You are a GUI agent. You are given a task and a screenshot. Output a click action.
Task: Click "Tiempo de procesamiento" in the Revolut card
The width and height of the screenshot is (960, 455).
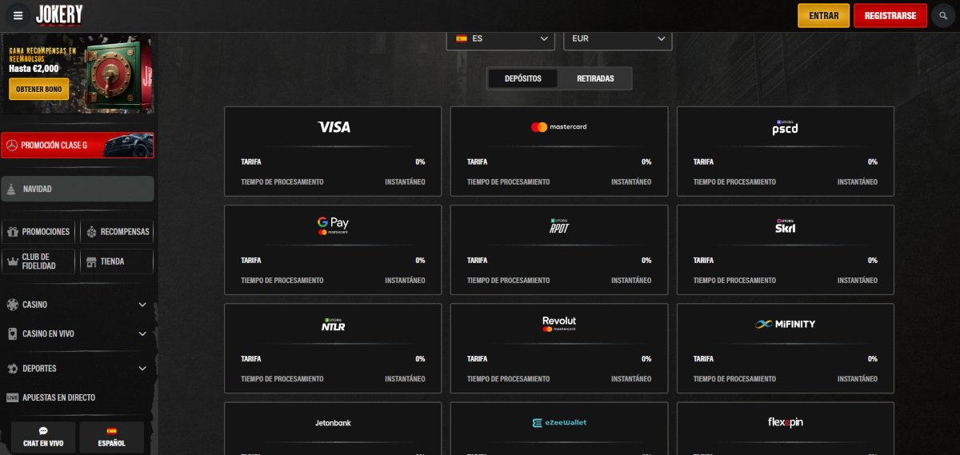coord(509,379)
